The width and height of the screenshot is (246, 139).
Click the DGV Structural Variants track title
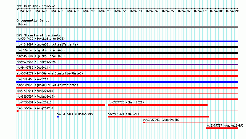click(39, 35)
